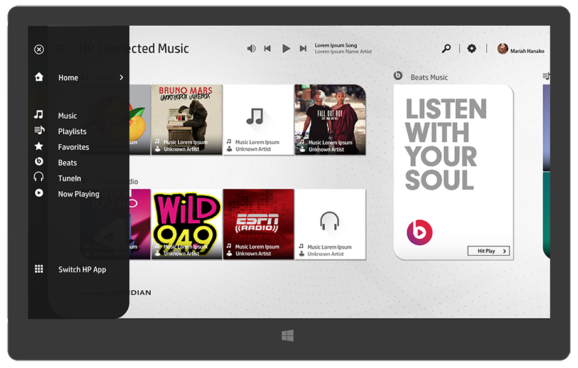
Task: Open TuneIn in the side menu
Action: point(69,179)
